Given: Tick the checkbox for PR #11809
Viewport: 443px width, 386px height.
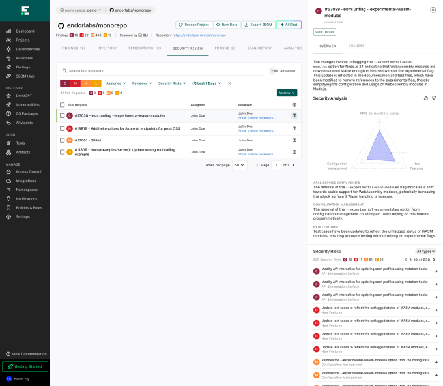Looking at the screenshot, I should (62, 152).
